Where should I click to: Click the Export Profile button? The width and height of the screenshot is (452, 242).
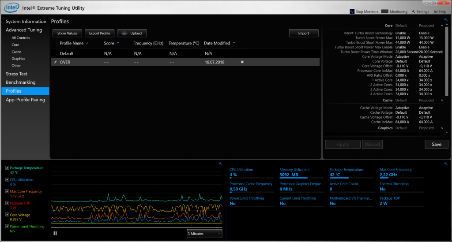(x=99, y=33)
